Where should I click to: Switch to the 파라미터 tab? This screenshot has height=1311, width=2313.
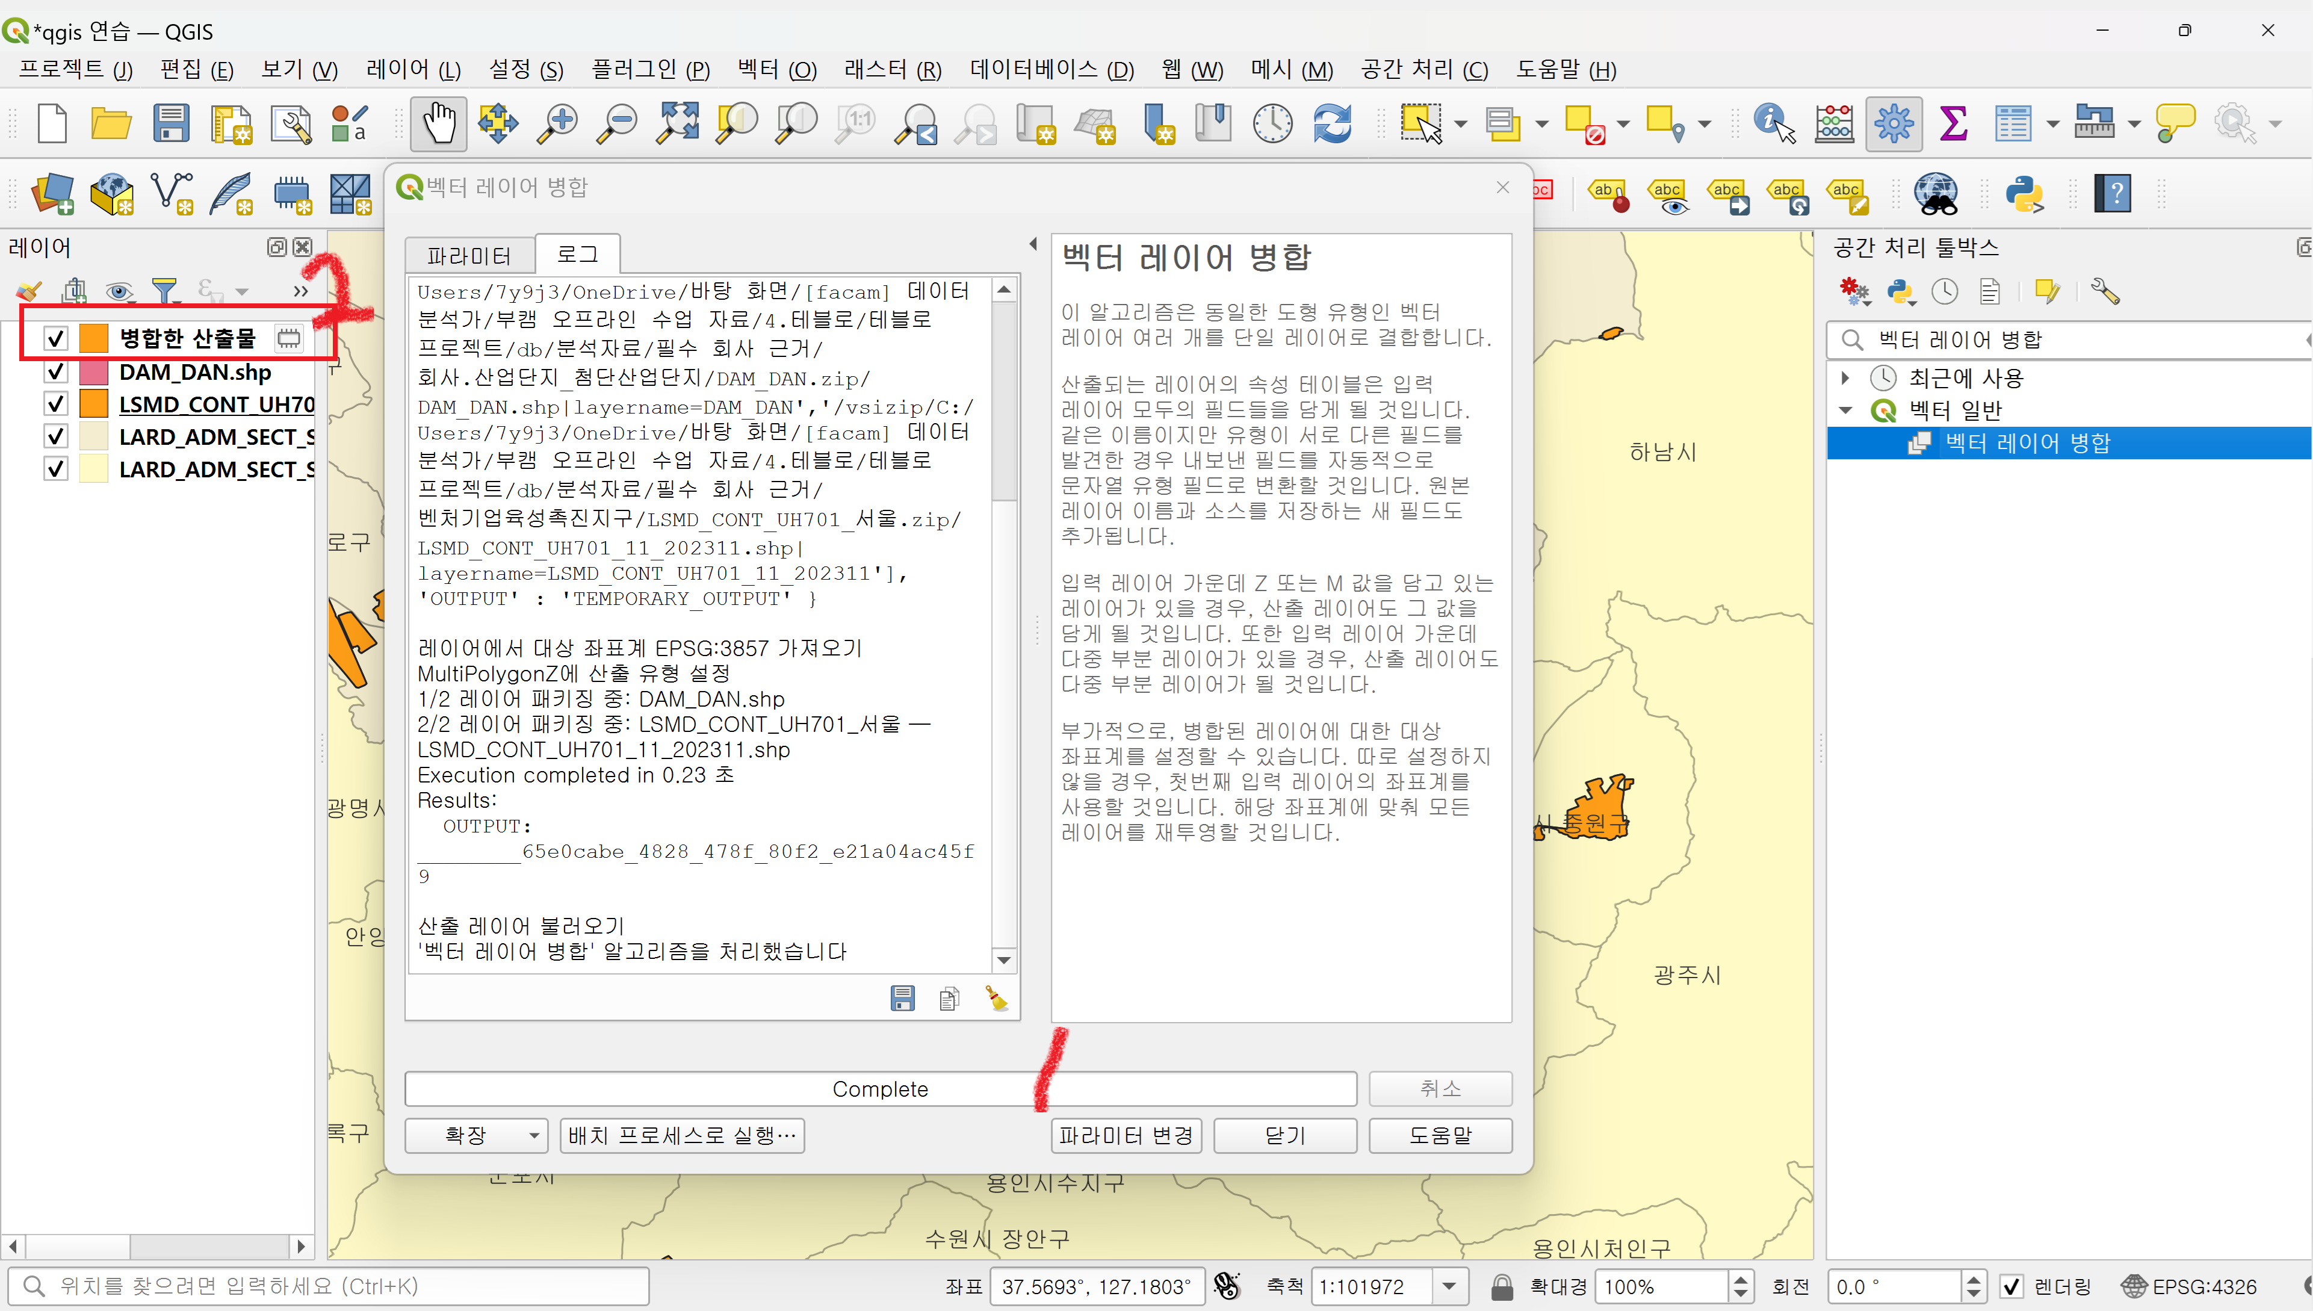(x=469, y=256)
